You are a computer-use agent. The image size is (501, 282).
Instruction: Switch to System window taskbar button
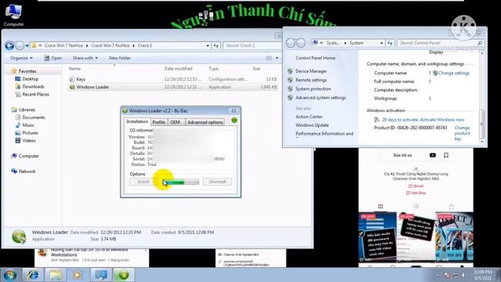(101, 275)
